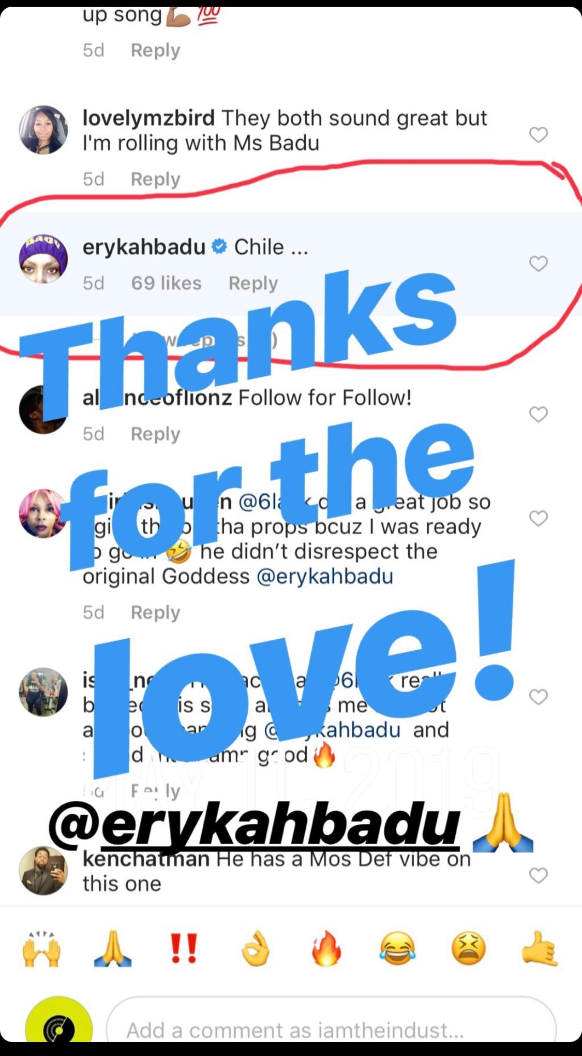Open lovelymzbird's profile avatar
Viewport: 582px width, 1056px height.
point(43,130)
